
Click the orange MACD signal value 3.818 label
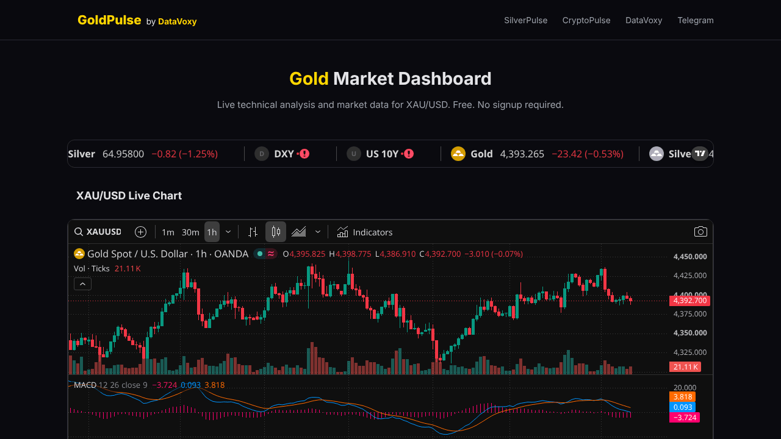tap(682, 397)
